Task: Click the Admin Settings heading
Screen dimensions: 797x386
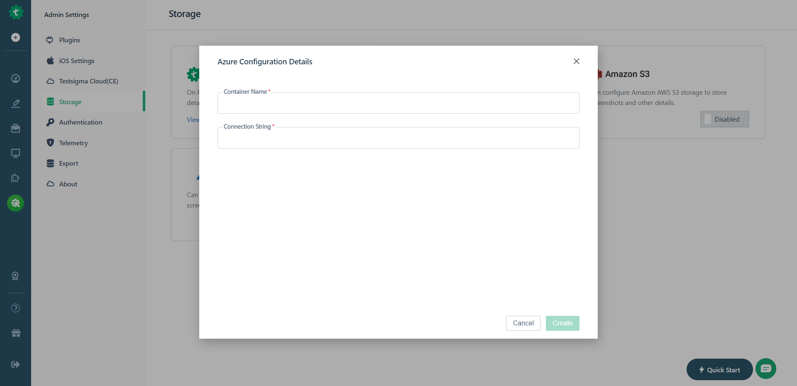Action: tap(66, 15)
